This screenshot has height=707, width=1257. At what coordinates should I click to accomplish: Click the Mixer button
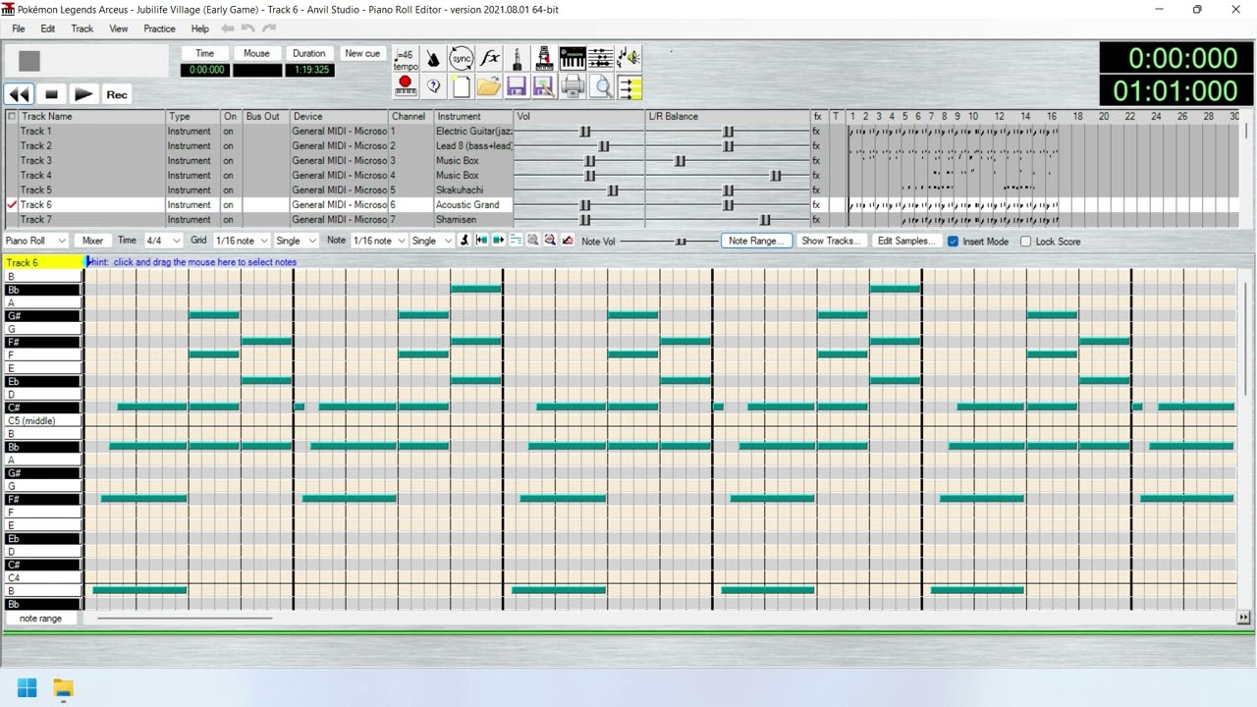click(x=92, y=241)
